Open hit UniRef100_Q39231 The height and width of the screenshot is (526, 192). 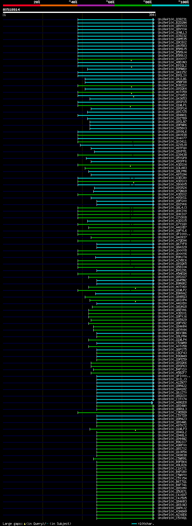pyautogui.click(x=172, y=20)
